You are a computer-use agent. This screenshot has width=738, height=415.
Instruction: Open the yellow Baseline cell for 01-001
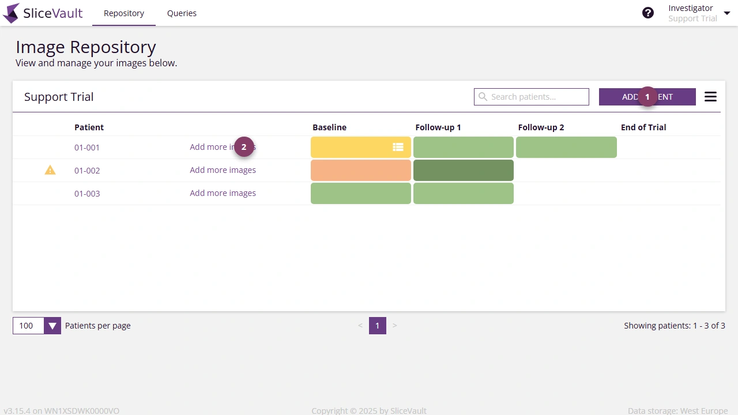(x=352, y=147)
